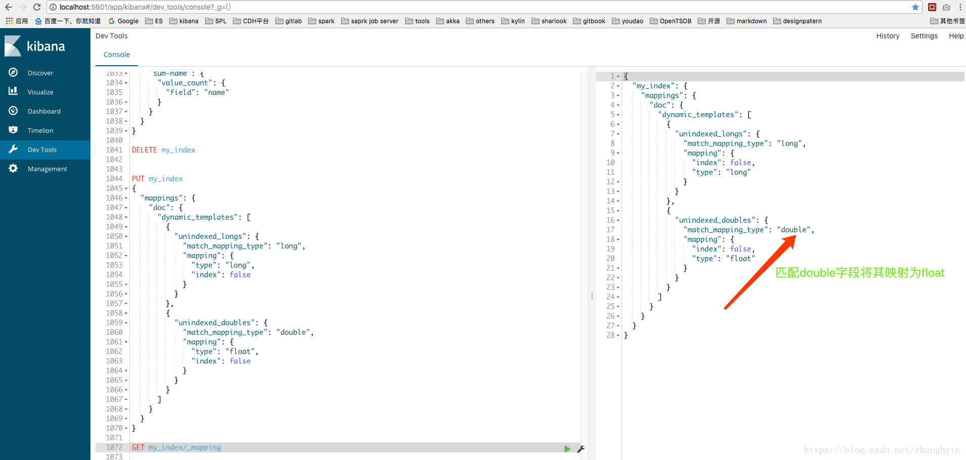Go to Timelion in sidebar
The width and height of the screenshot is (966, 460).
pos(40,130)
